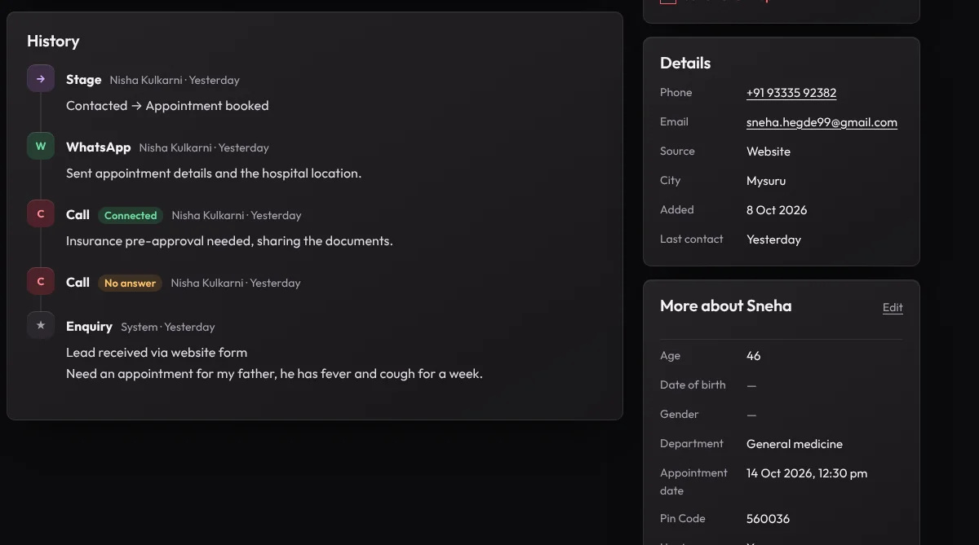Click the 'Email' label in Details
The image size is (979, 545).
tap(674, 122)
